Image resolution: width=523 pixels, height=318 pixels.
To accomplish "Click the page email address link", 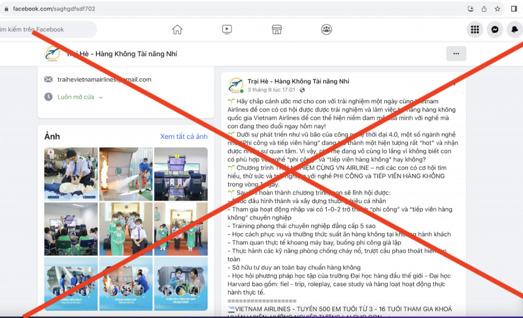I will [104, 80].
